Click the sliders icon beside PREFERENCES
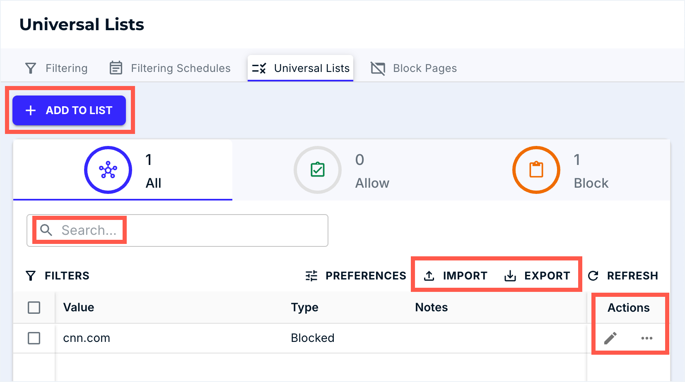 click(x=311, y=276)
